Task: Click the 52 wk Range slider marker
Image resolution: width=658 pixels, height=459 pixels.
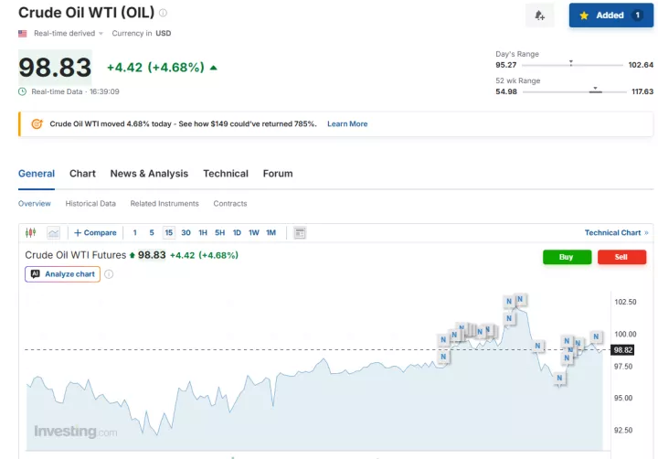Action: point(595,90)
